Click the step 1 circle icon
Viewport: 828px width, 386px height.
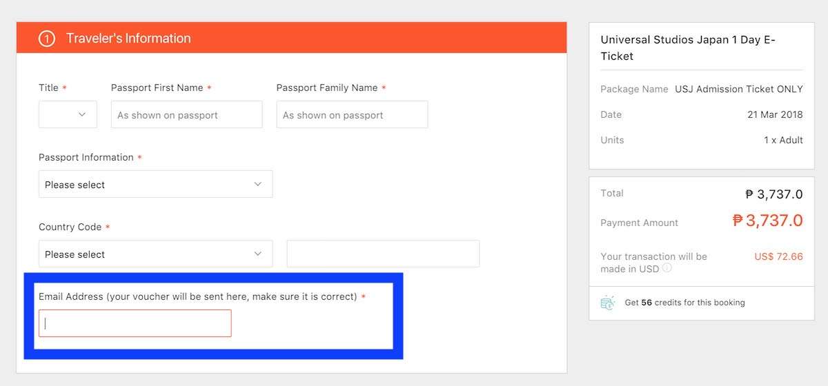coord(47,39)
